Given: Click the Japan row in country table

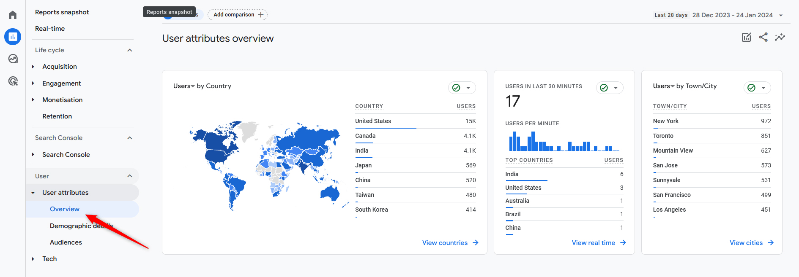Looking at the screenshot, I should 416,165.
